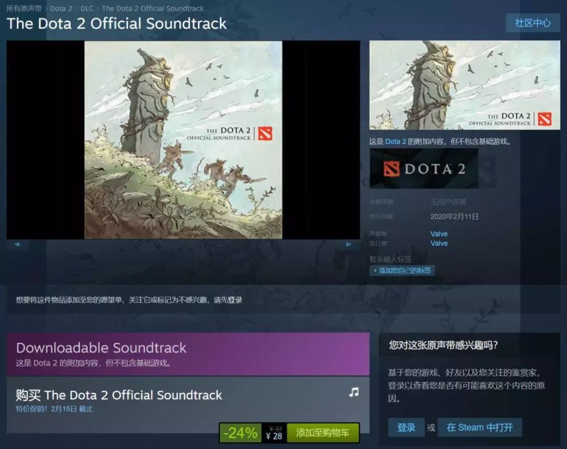Screen dimensions: 567x449
Task: Open the DLC breadcrumb link
Action: [x=87, y=9]
